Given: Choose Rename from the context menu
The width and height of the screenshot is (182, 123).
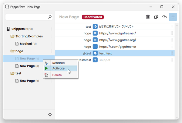Looking at the screenshot, I should pos(60,63).
